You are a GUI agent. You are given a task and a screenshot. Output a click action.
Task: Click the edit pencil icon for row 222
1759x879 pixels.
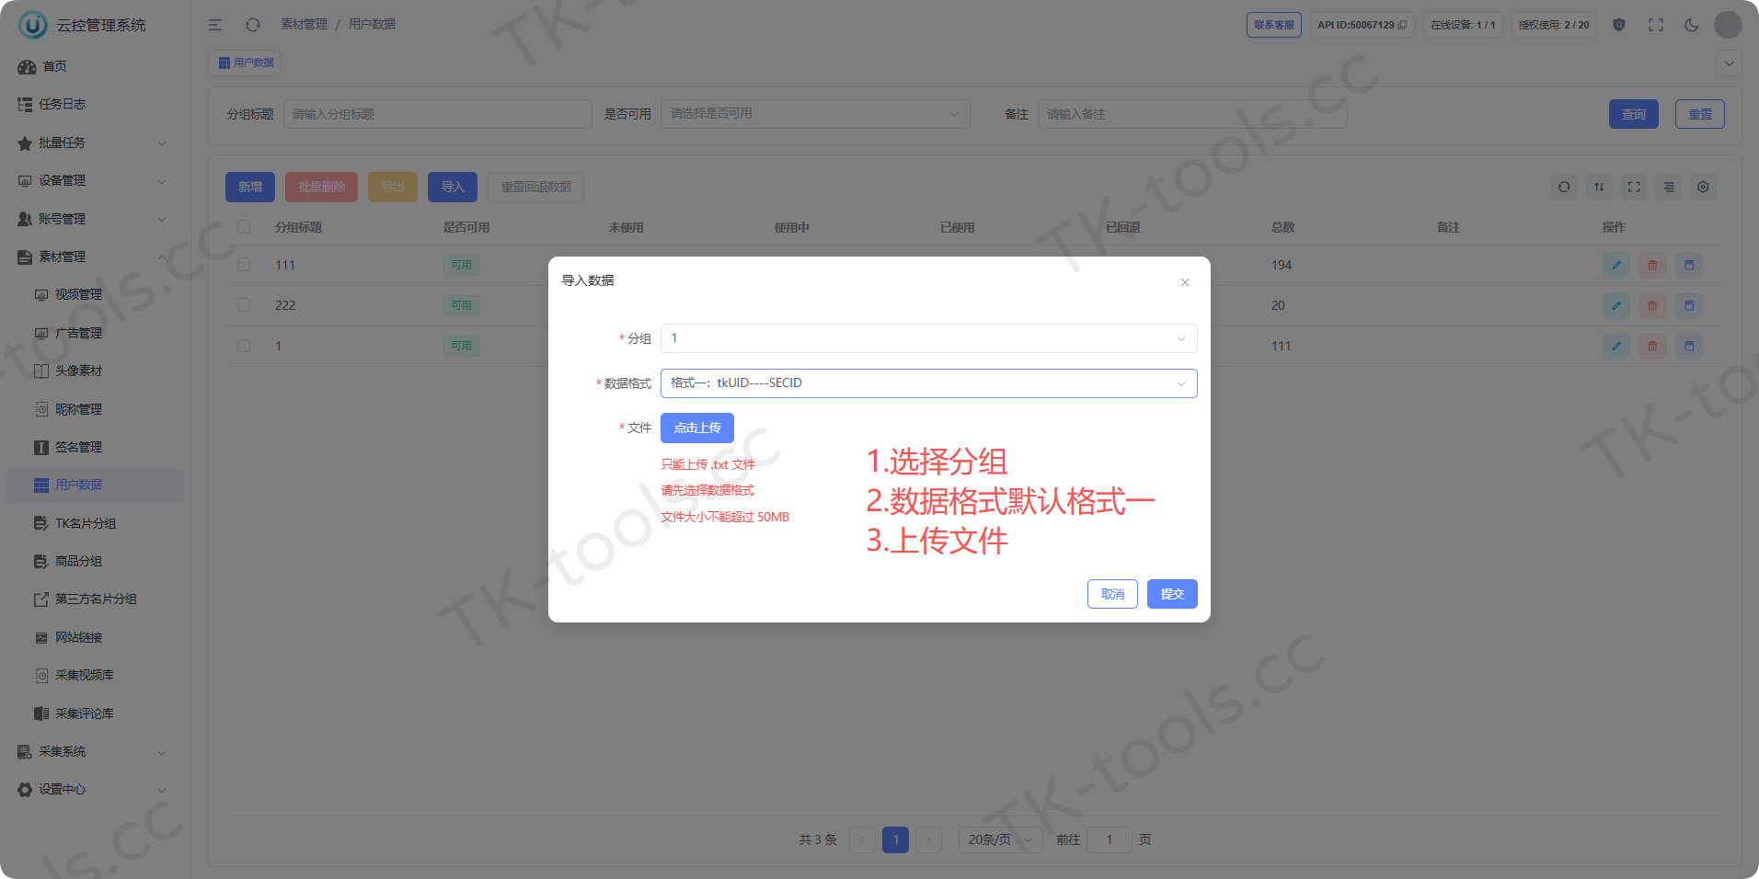click(1616, 306)
